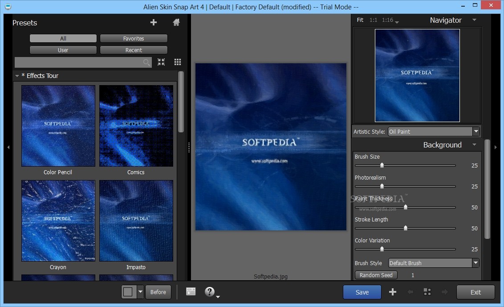Select the Comics preset thumbnail
Image resolution: width=504 pixels, height=307 pixels.
tap(136, 126)
